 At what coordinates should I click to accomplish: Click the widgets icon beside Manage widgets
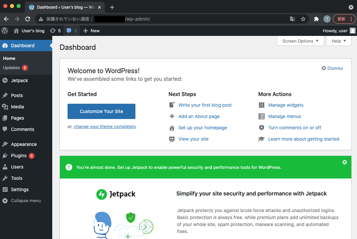[x=262, y=105]
